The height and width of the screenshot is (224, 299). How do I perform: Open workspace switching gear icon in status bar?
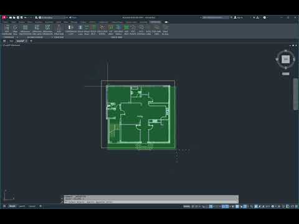pos(273,207)
